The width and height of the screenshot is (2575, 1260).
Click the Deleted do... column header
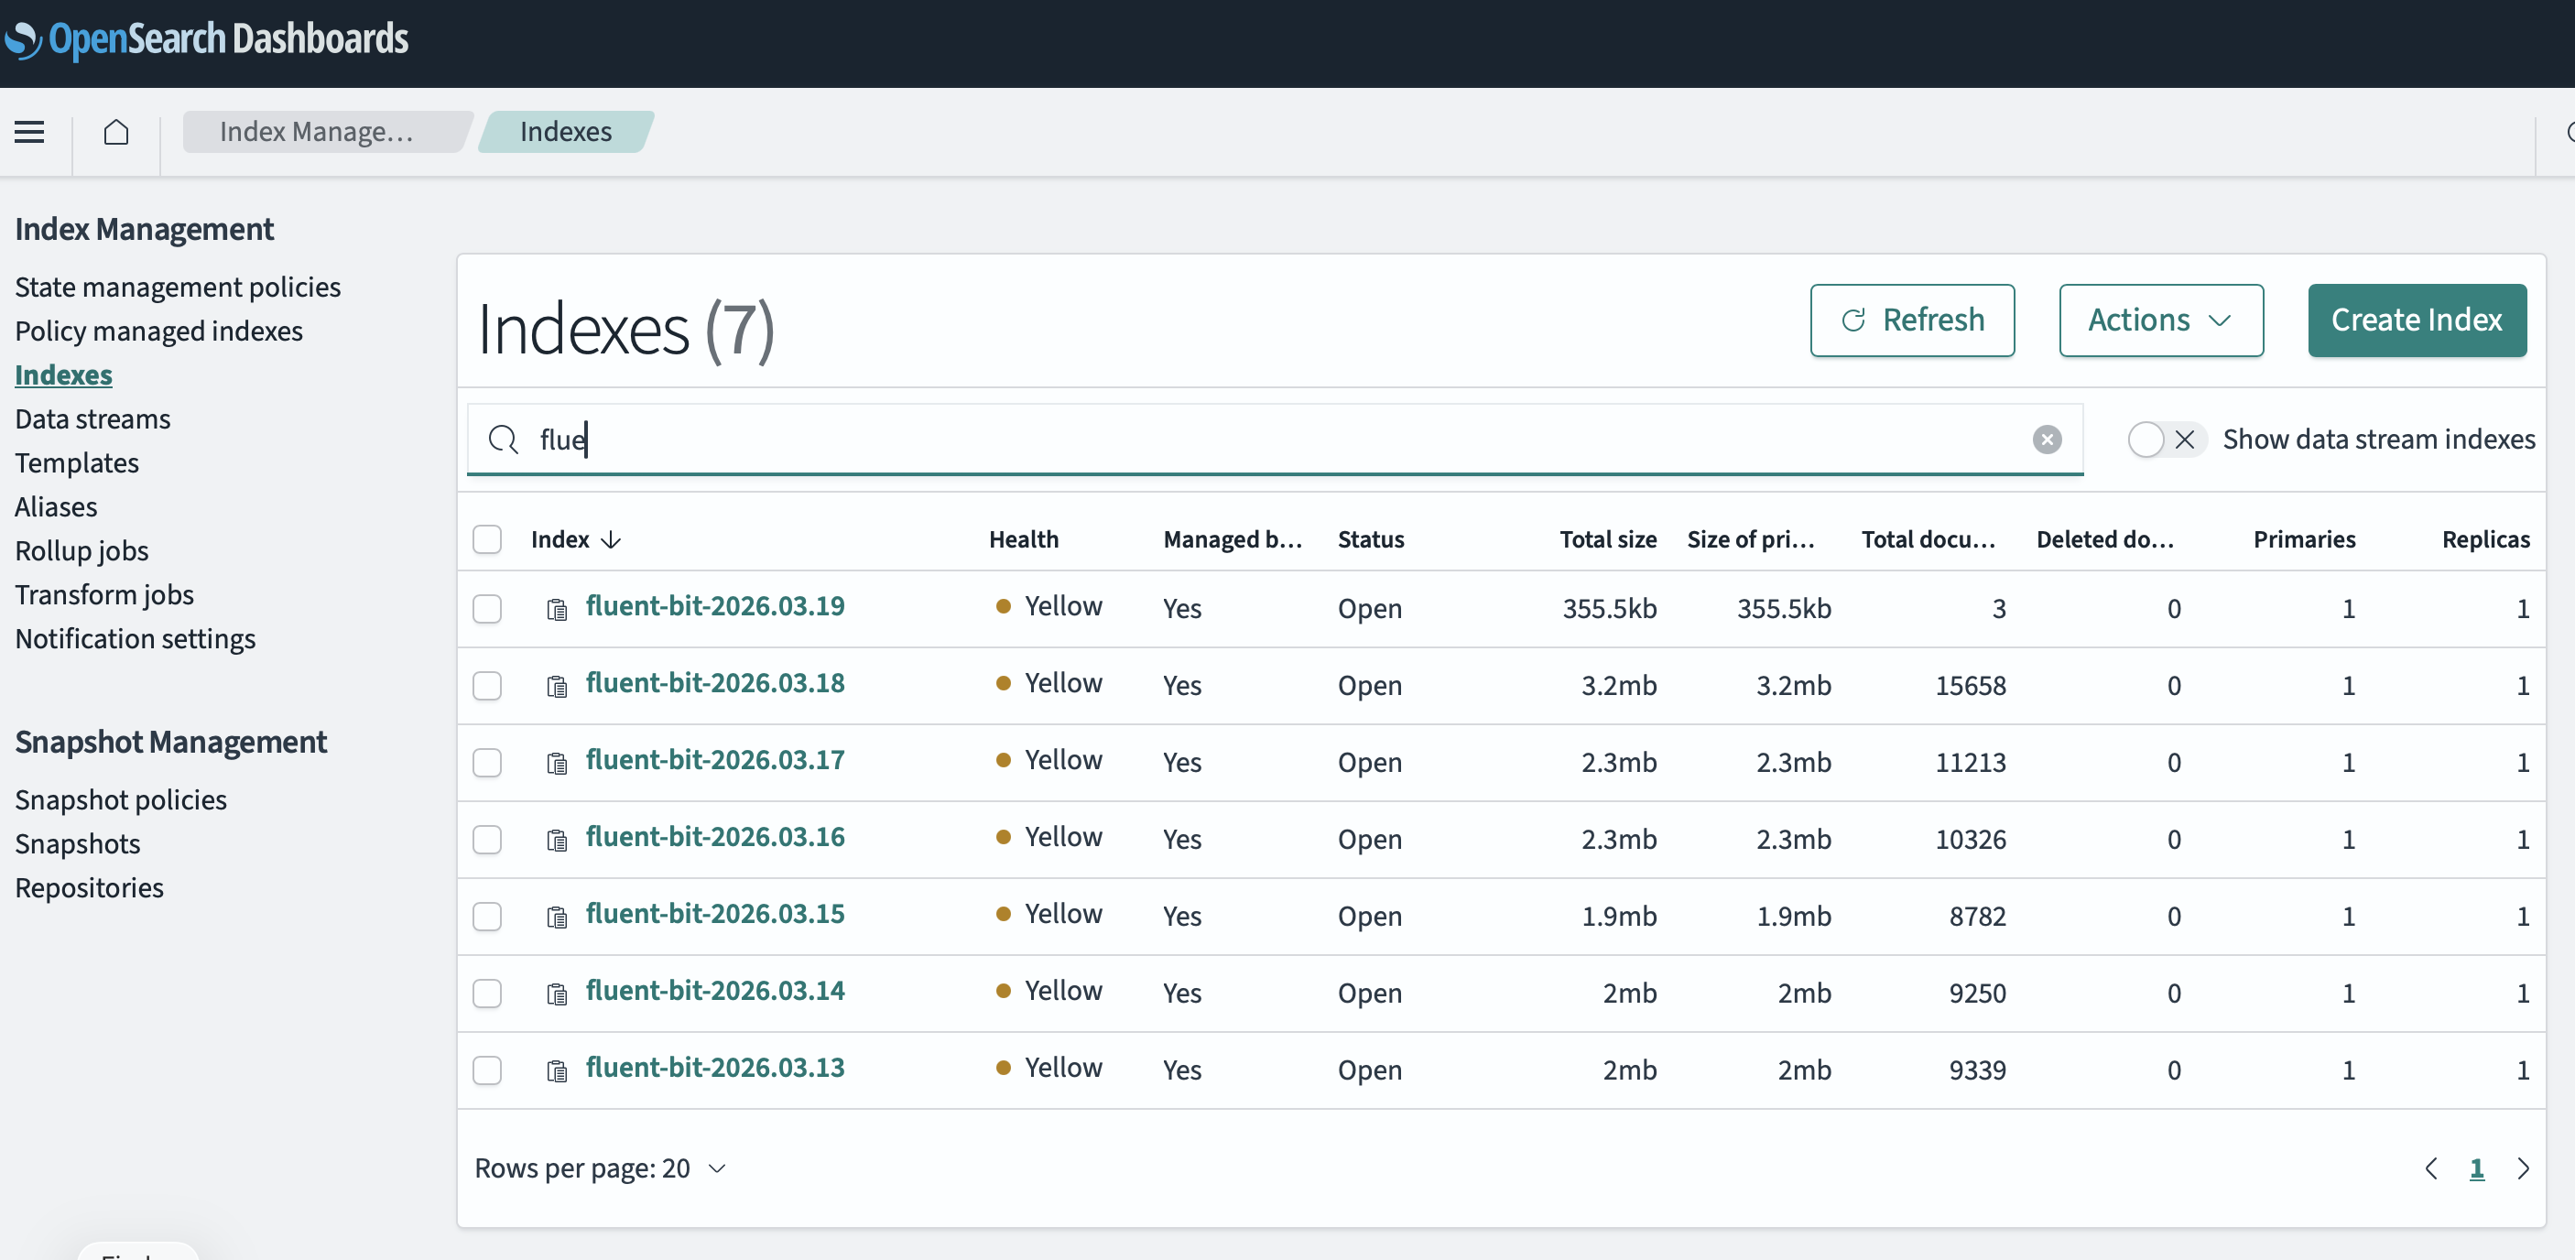[2105, 539]
